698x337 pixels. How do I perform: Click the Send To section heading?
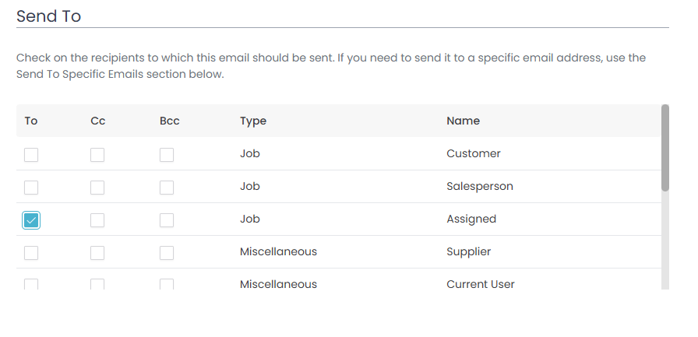48,16
